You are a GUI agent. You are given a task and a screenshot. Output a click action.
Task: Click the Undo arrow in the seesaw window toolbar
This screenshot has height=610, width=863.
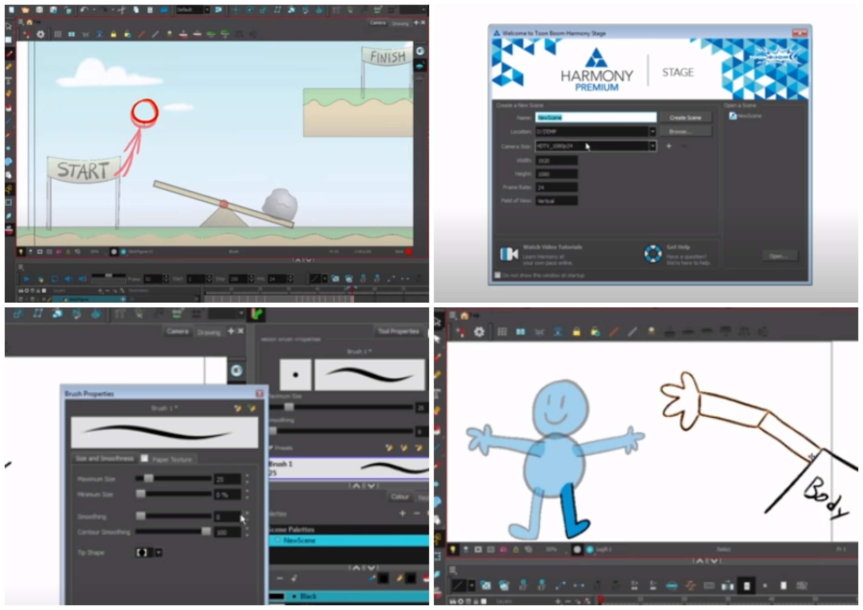point(83,10)
